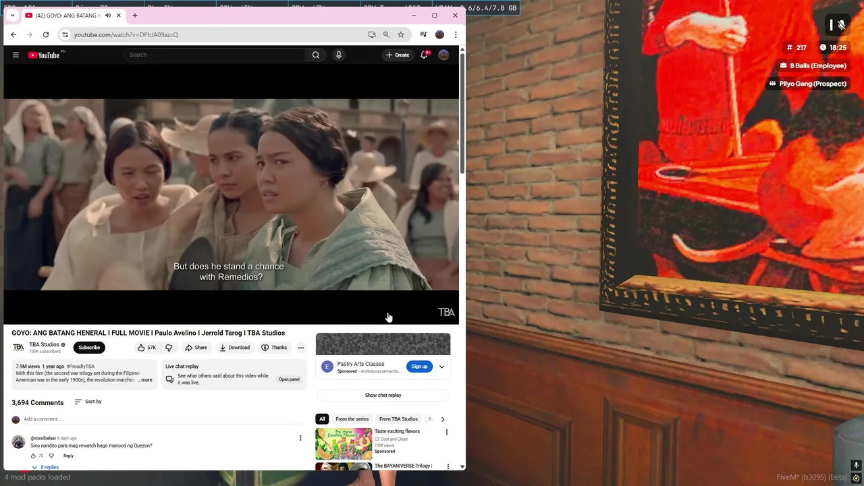This screenshot has height=486, width=864.
Task: Like the video with thumbs up
Action: click(146, 348)
